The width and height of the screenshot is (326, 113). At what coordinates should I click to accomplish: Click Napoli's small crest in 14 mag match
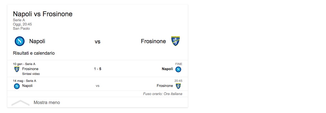[17, 86]
